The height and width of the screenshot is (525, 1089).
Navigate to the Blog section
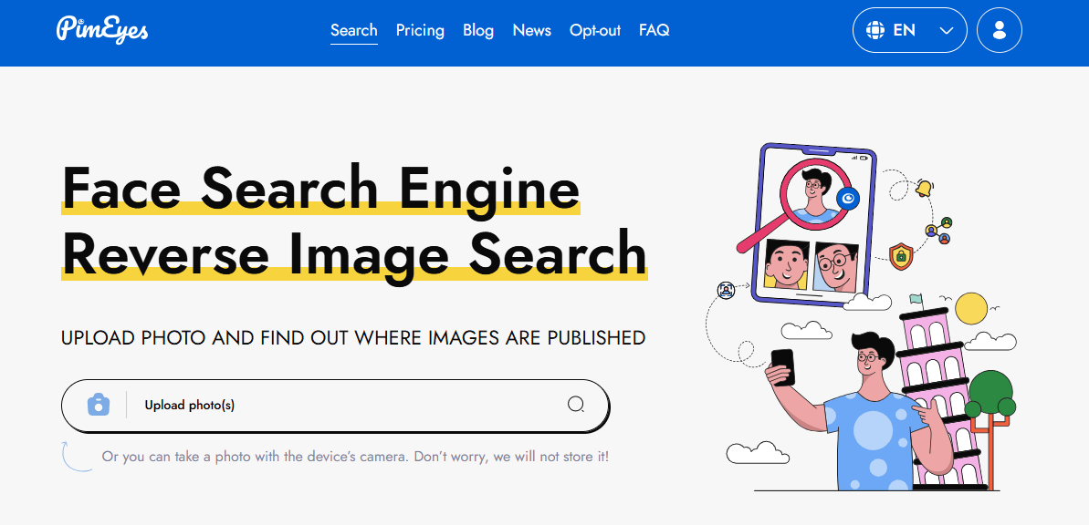click(x=478, y=30)
